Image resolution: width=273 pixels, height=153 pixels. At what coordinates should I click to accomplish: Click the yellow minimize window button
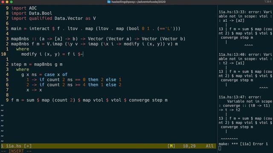pyautogui.click(x=7, y=2)
